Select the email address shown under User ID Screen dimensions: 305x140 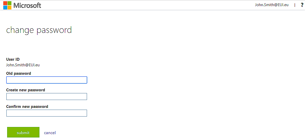click(x=23, y=65)
